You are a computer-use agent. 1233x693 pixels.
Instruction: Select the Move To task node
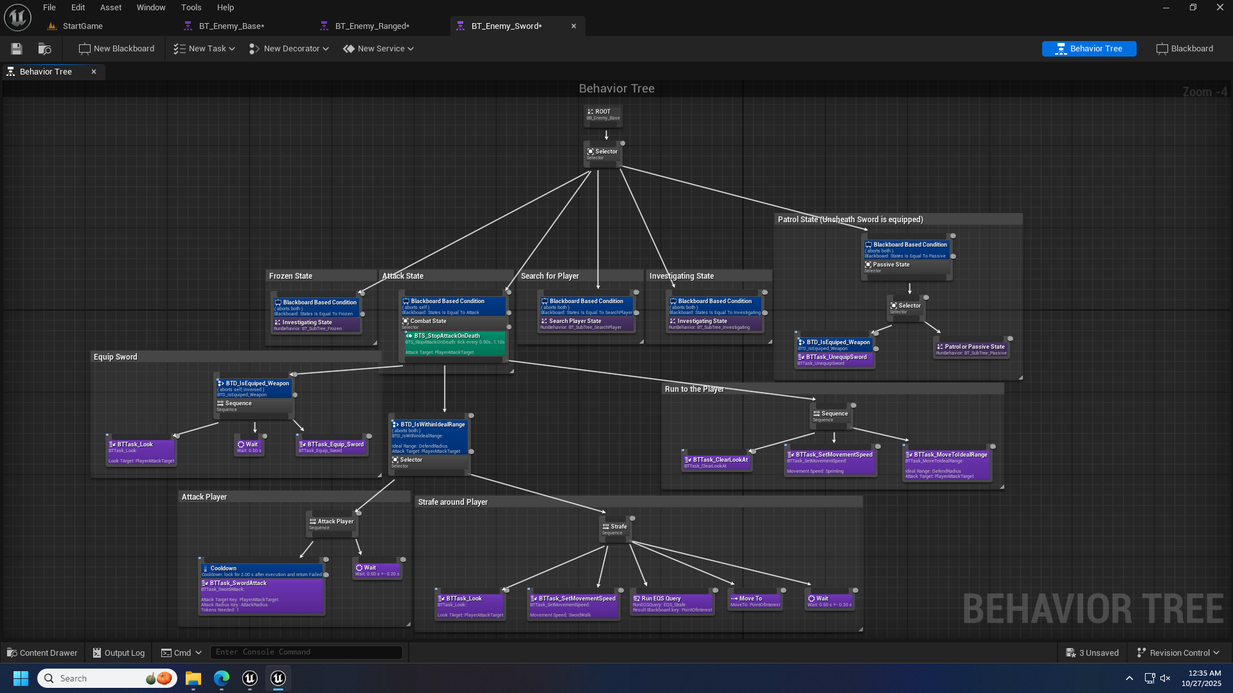(x=755, y=601)
